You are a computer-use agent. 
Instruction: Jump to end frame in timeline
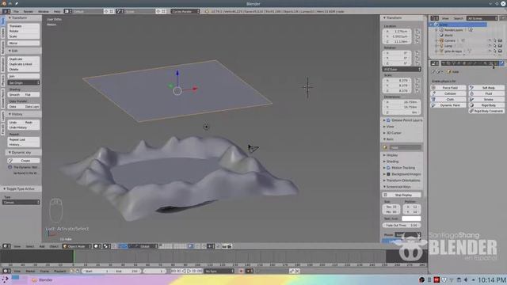[200, 271]
